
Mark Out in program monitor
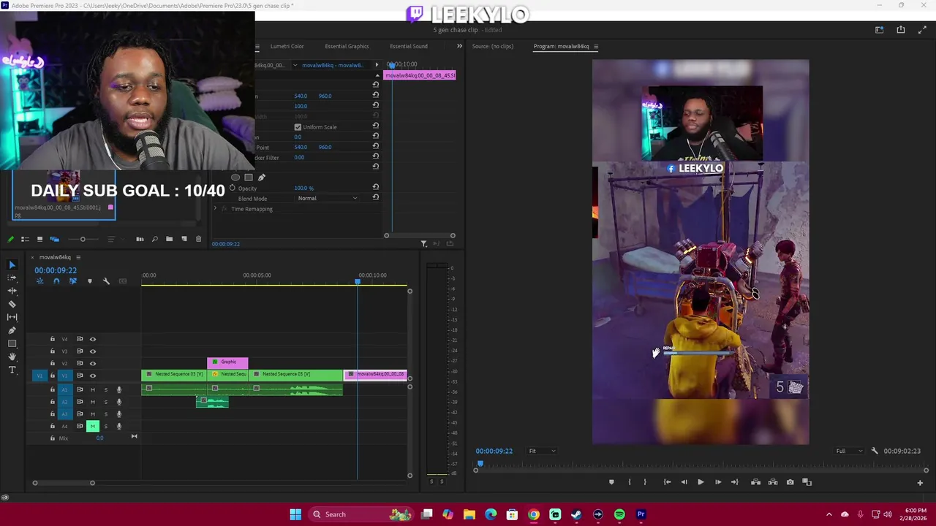[645, 482]
